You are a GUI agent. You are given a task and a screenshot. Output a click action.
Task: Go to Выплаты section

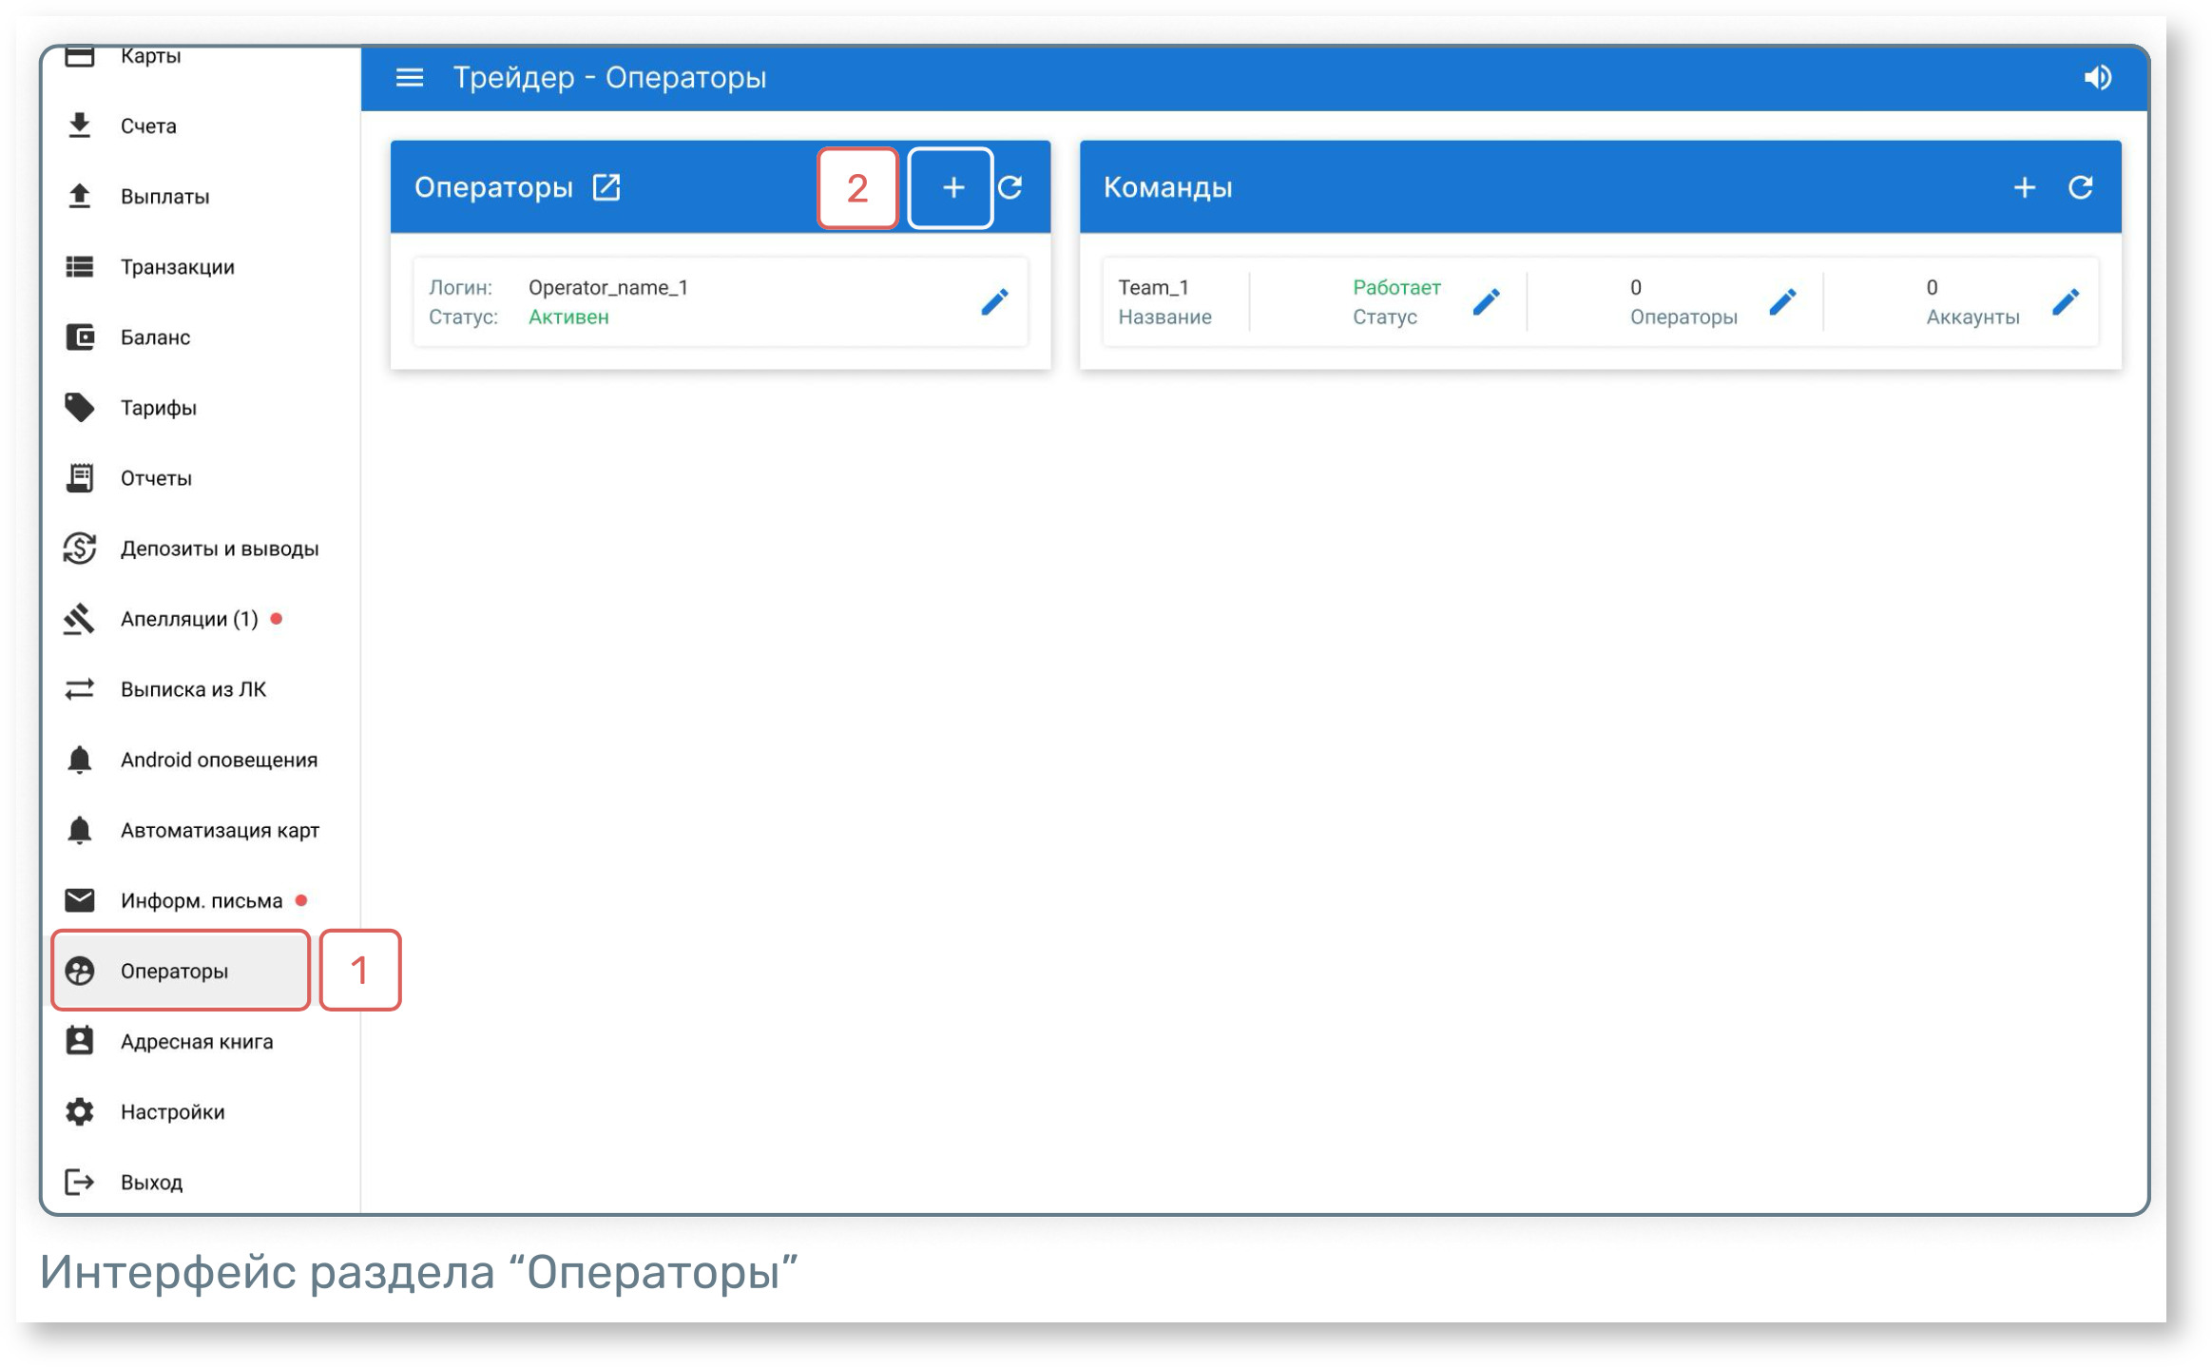pyautogui.click(x=163, y=197)
